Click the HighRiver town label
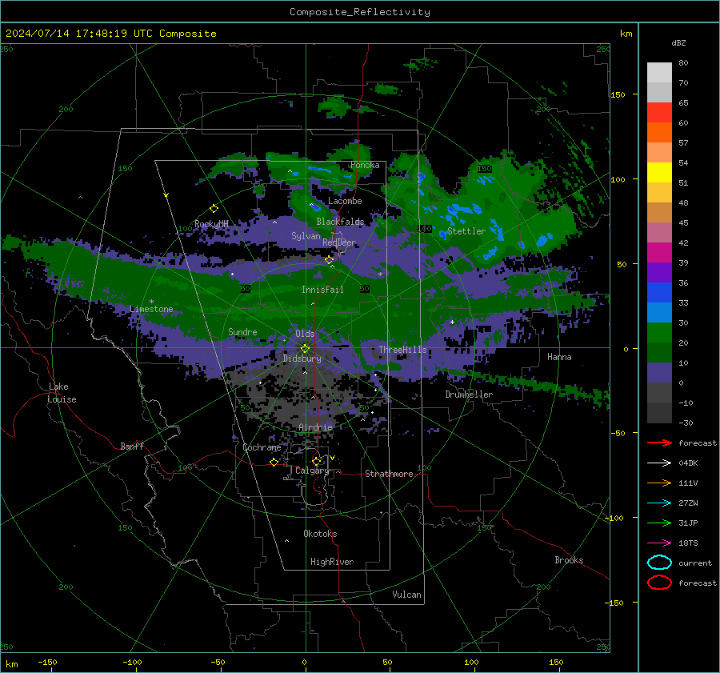Screen dimensions: 720x673 [332, 563]
